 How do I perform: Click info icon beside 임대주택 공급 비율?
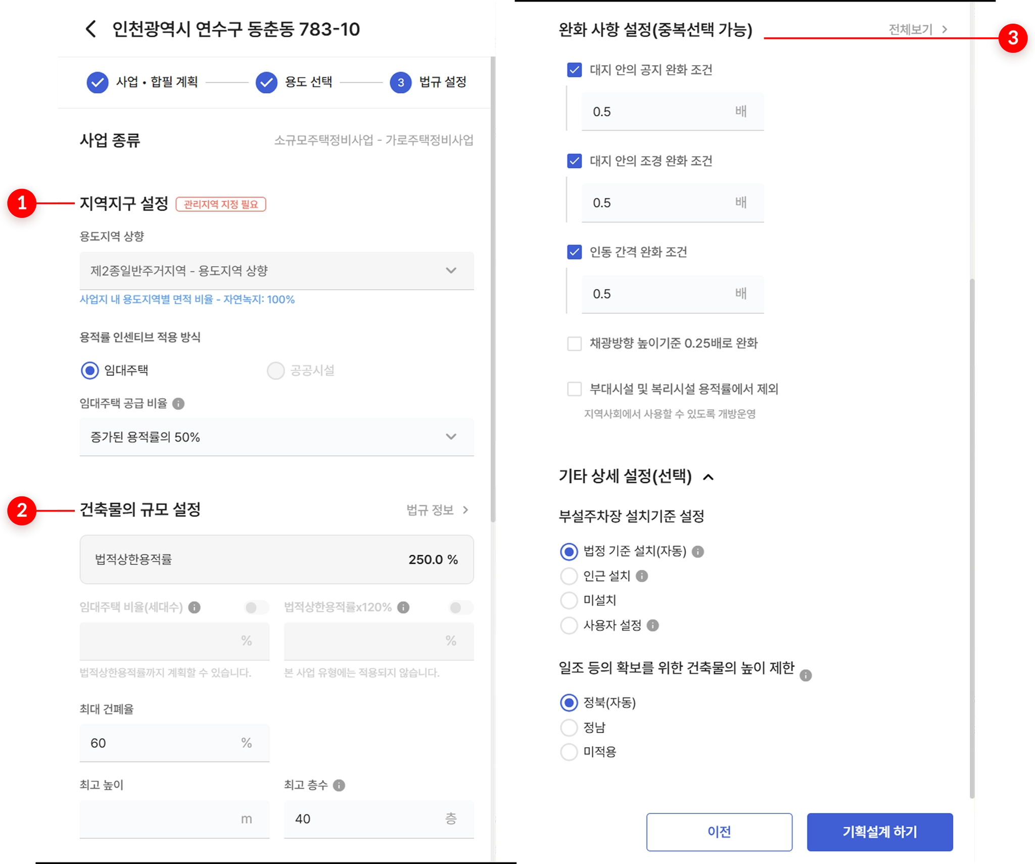pos(178,404)
